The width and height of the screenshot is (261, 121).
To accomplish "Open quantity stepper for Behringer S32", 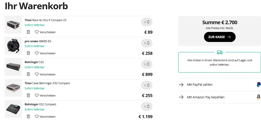I will (x=147, y=64).
